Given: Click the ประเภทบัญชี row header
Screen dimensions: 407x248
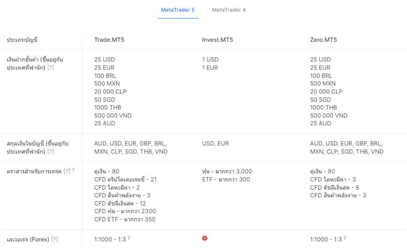Looking at the screenshot, I should click(22, 40).
